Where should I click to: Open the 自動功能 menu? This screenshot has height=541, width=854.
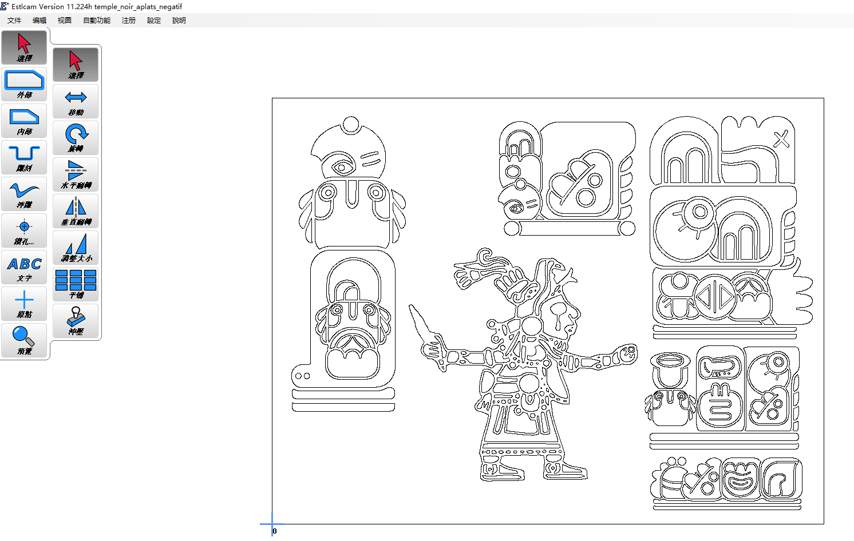(x=97, y=21)
